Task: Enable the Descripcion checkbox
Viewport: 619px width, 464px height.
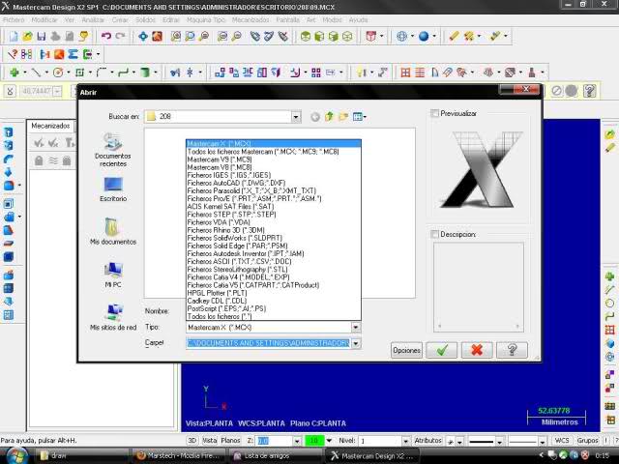Action: tap(434, 234)
